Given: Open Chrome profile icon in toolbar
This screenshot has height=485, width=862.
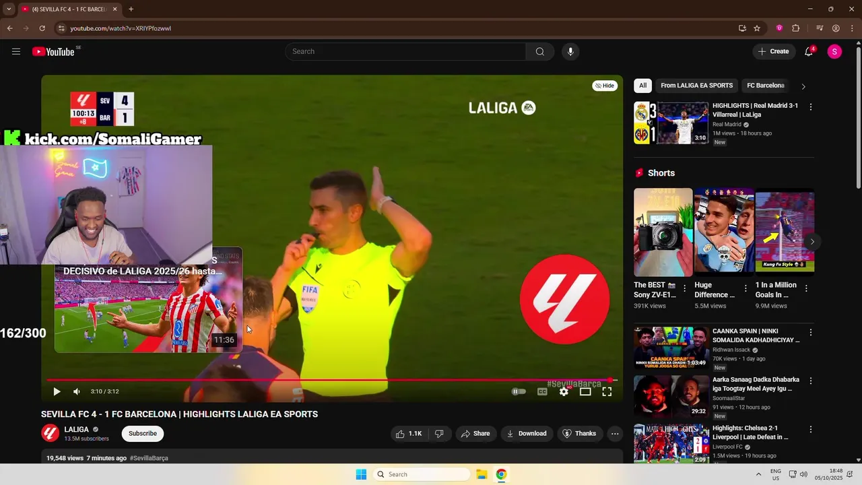Looking at the screenshot, I should coord(836,28).
